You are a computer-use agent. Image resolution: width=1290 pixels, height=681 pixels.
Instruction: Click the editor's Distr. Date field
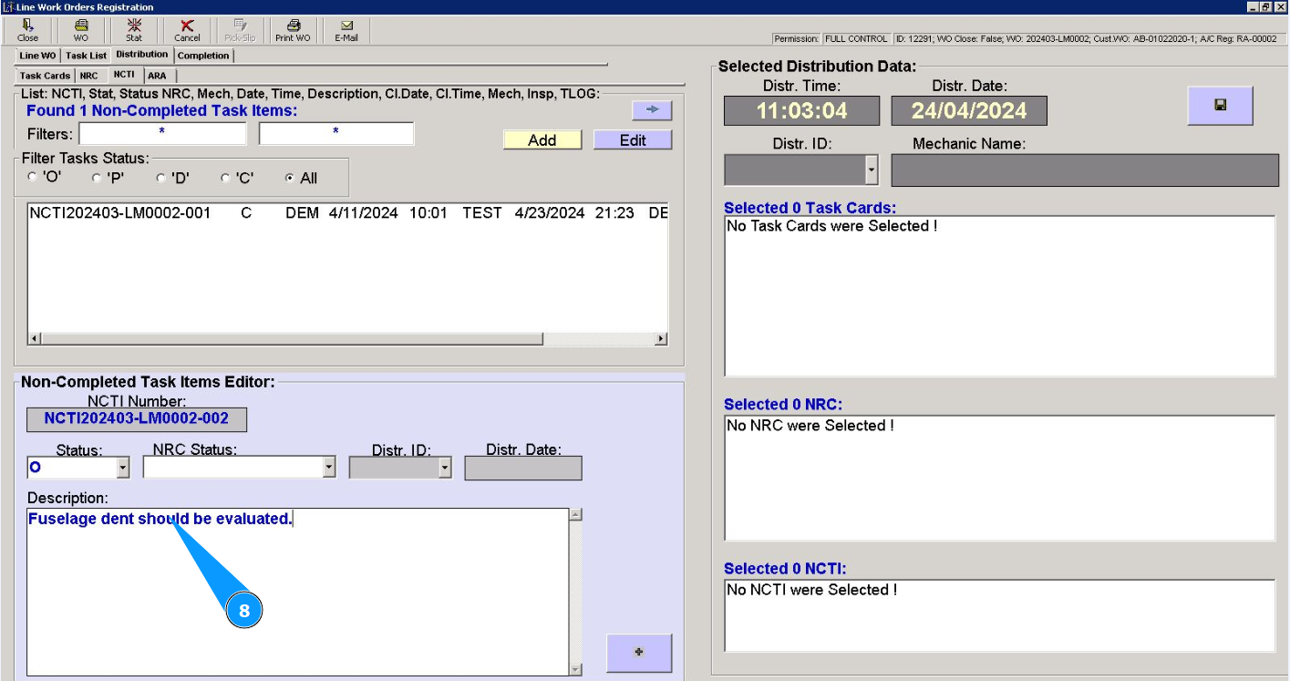point(523,468)
